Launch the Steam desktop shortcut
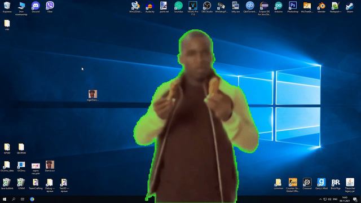The width and height of the screenshot is (361, 203). 350,7
